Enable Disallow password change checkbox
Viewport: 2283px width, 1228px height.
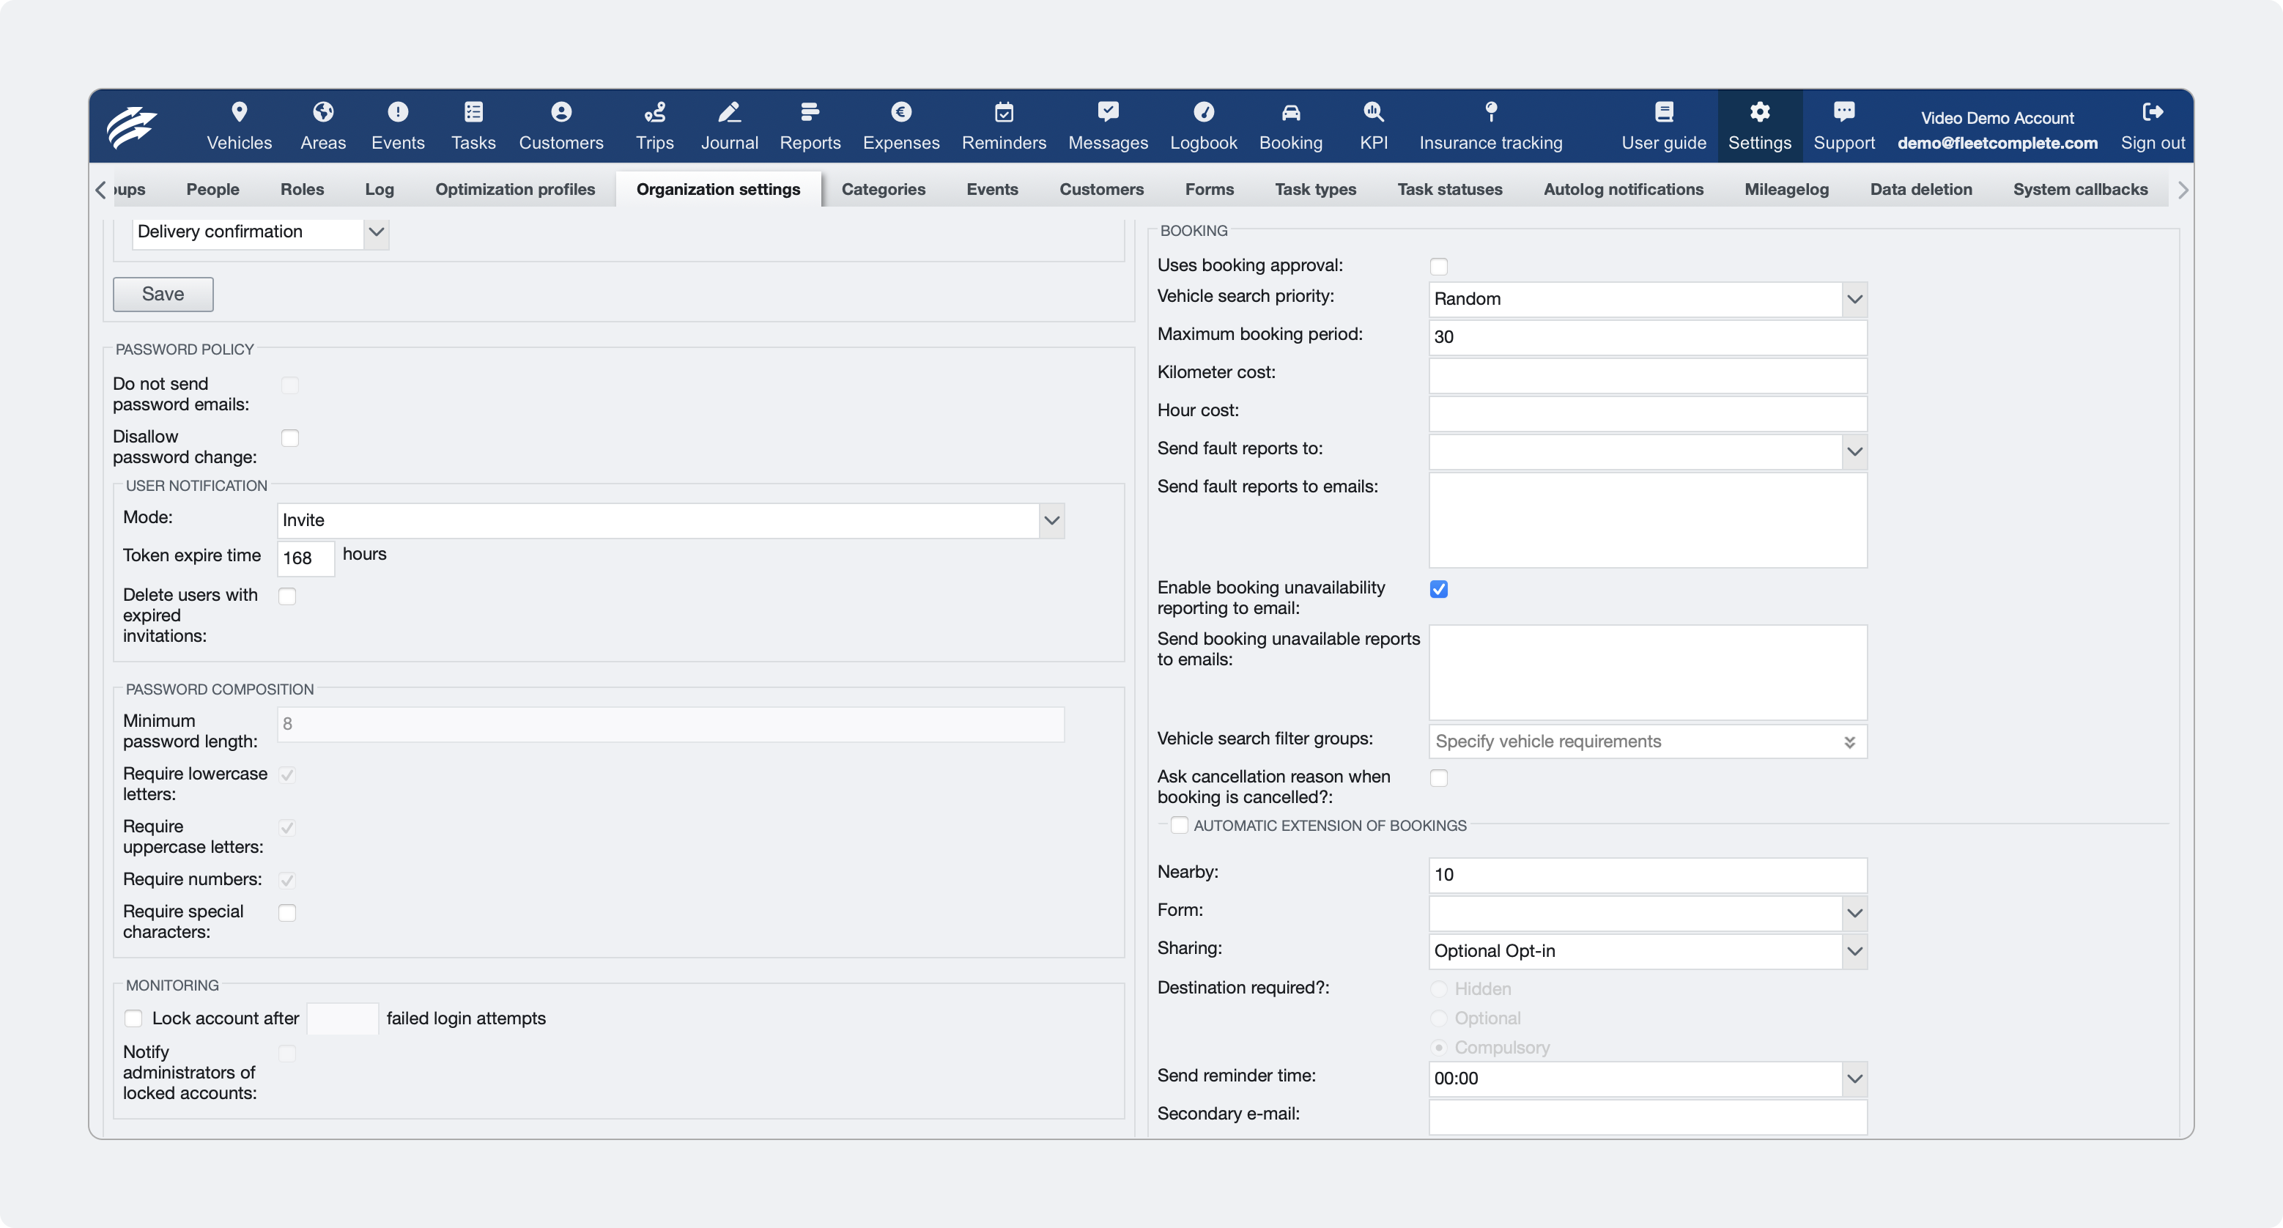click(290, 437)
